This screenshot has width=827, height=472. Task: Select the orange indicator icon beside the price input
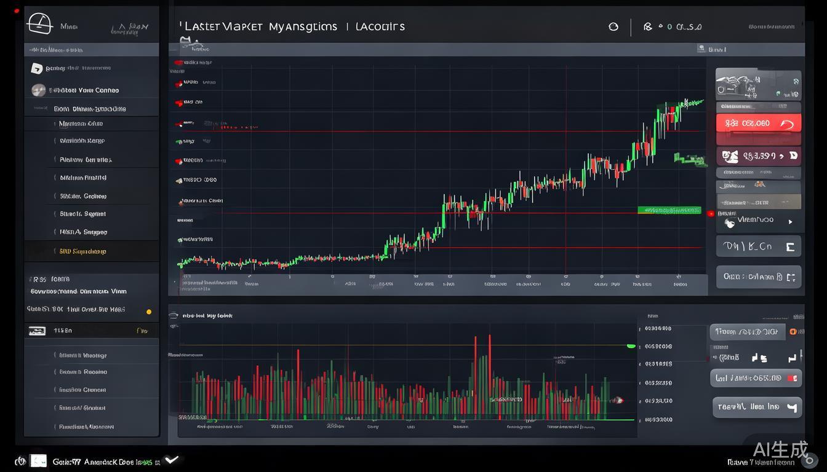pos(793,332)
